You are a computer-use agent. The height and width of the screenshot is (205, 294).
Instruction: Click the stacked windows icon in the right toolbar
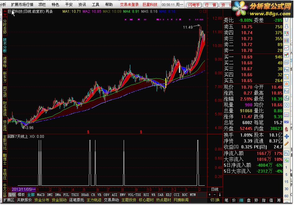286,62
